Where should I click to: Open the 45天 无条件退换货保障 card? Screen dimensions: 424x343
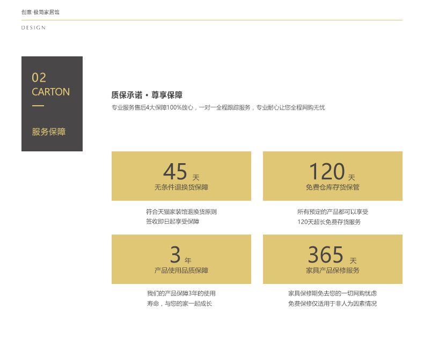(181, 176)
